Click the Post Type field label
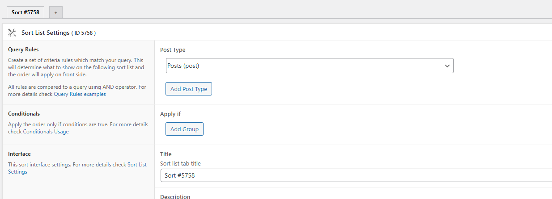Image resolution: width=552 pixels, height=199 pixels. pos(173,50)
